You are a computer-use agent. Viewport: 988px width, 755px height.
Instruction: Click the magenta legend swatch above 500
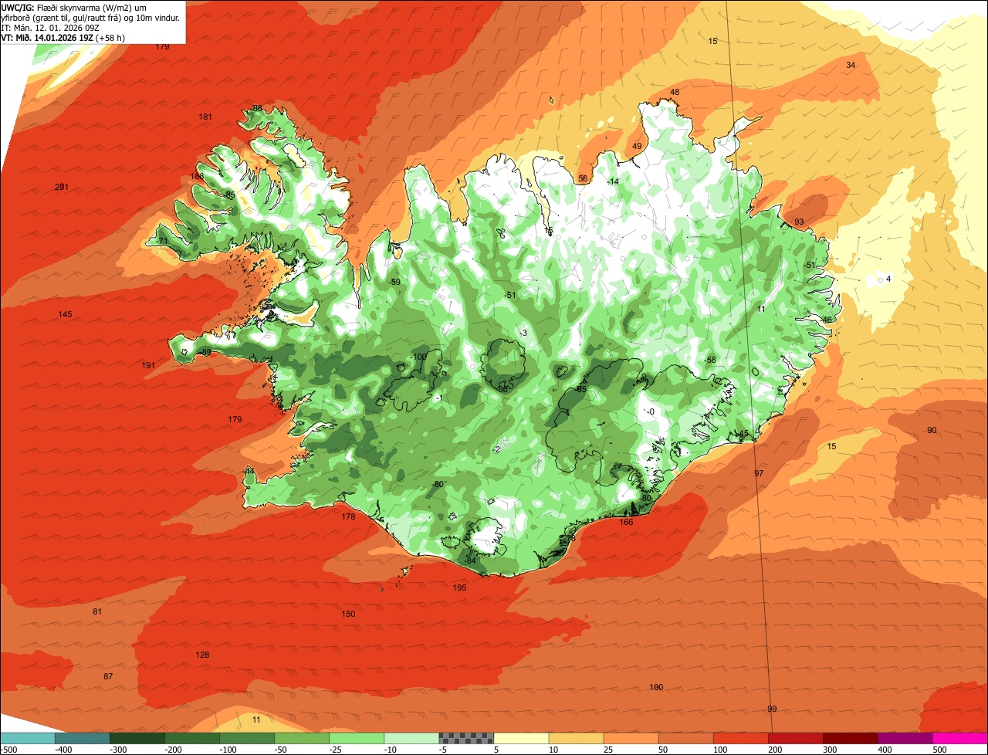[960, 738]
